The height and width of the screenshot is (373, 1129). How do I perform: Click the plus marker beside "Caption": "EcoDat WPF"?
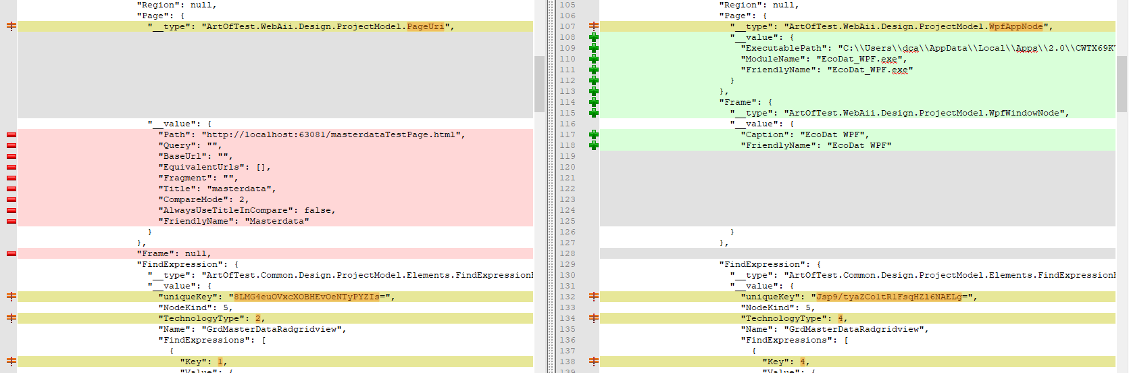tap(593, 134)
